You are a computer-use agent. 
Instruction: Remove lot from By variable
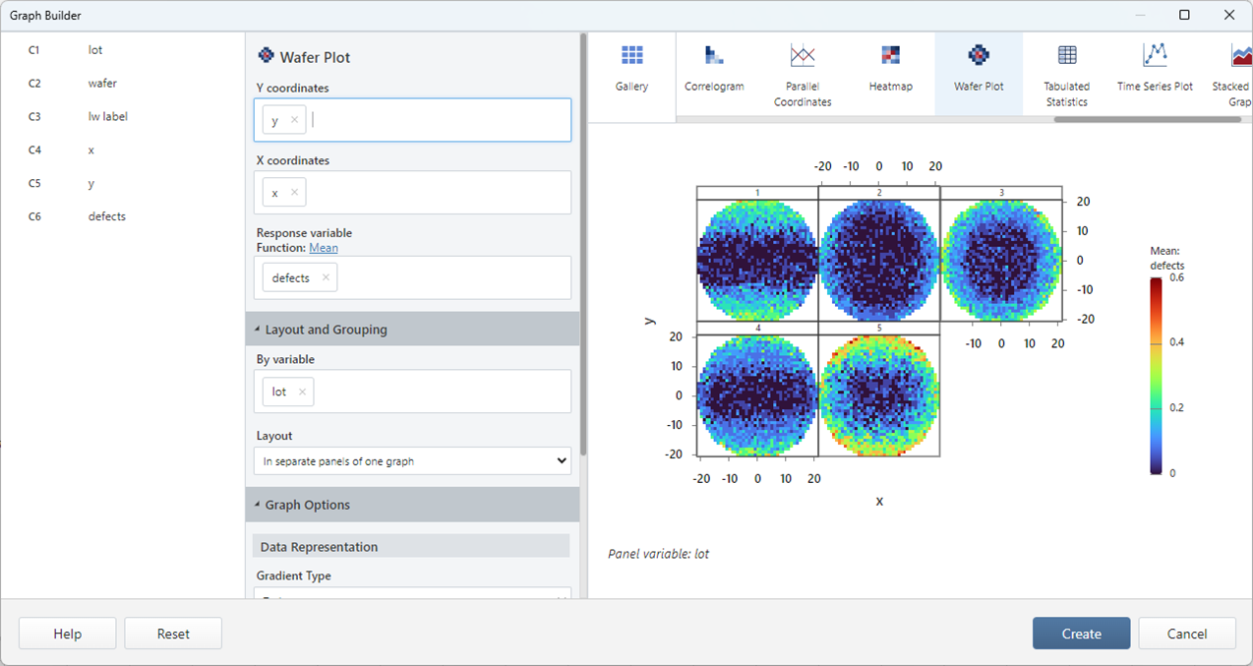(302, 393)
